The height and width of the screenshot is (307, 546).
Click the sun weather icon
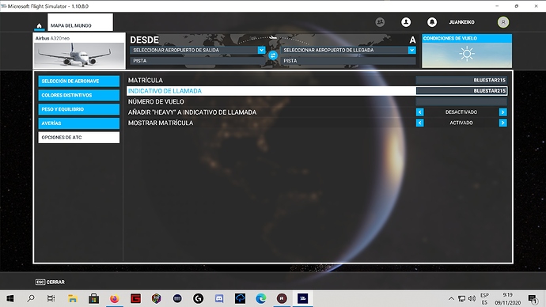[467, 54]
